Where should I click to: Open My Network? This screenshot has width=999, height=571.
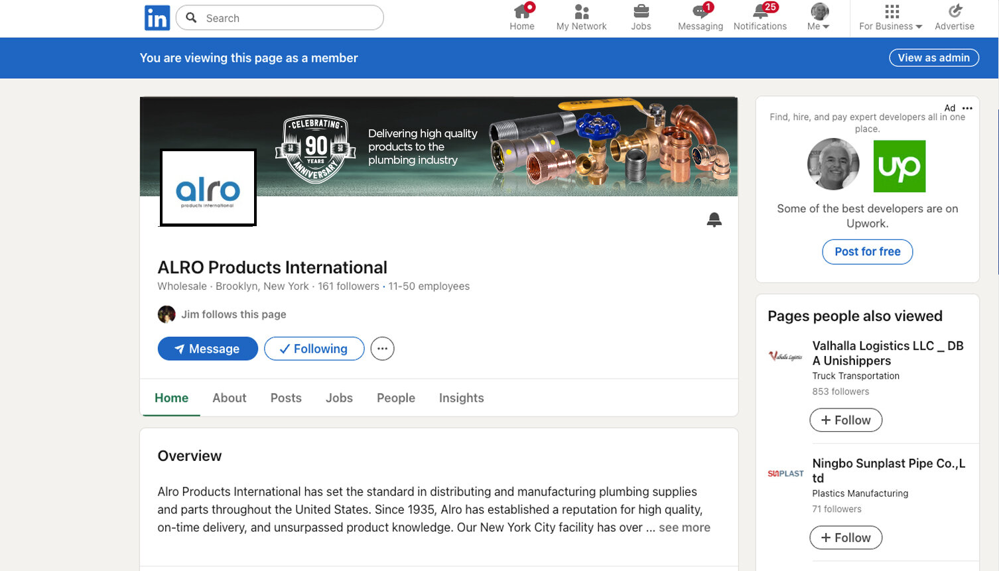click(x=581, y=18)
